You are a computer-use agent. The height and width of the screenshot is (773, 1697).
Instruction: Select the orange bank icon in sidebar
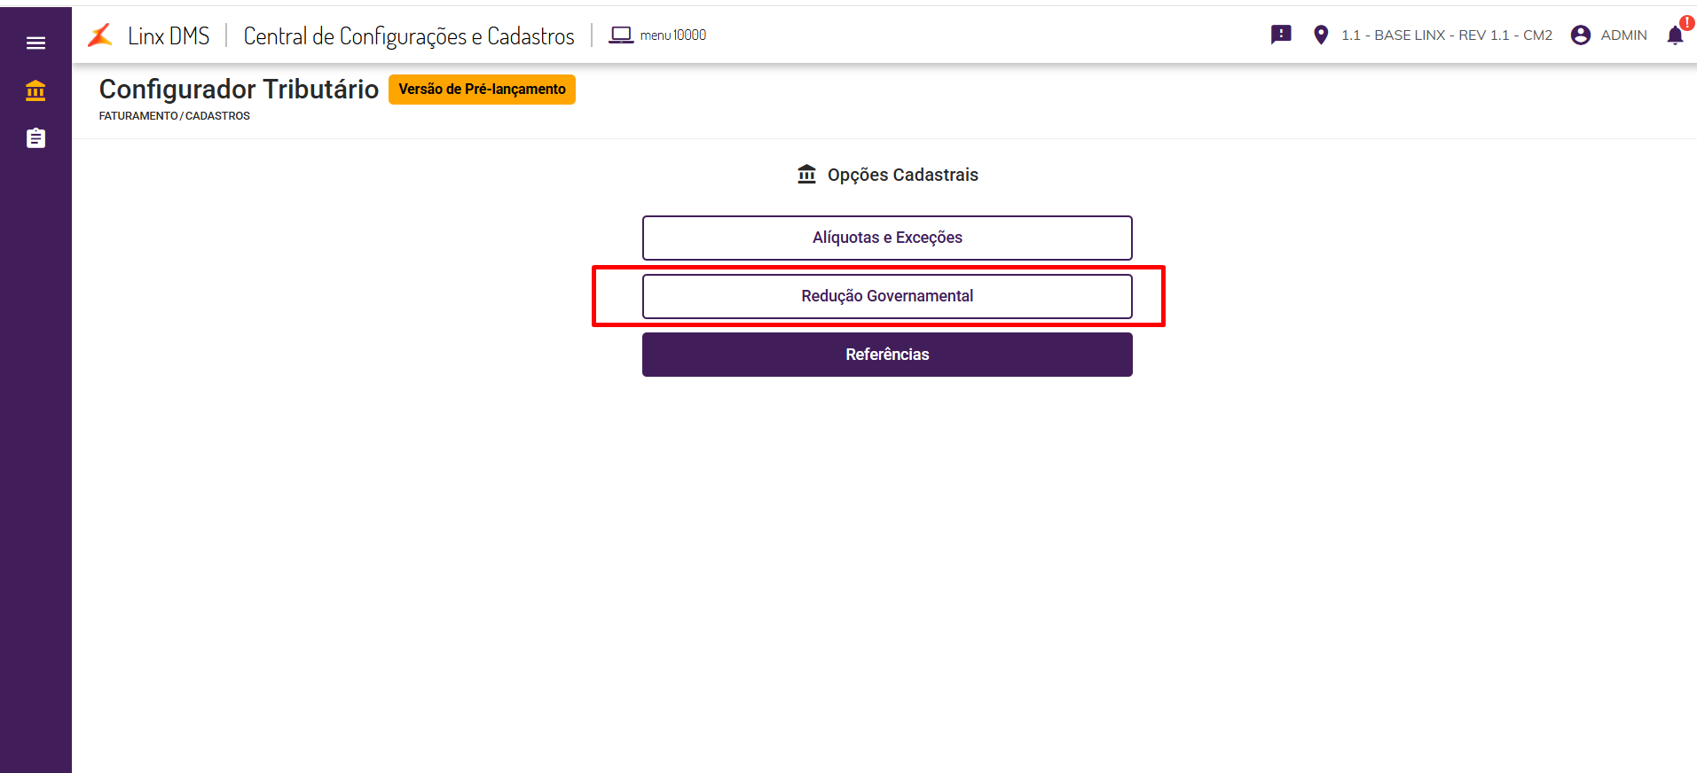coord(35,90)
